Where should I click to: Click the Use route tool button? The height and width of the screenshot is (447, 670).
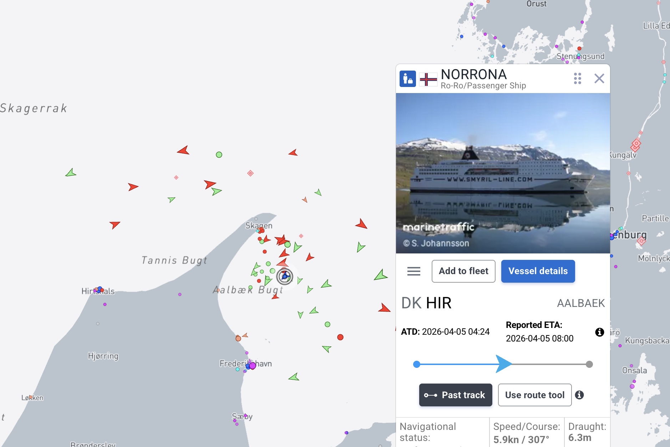[x=534, y=395]
